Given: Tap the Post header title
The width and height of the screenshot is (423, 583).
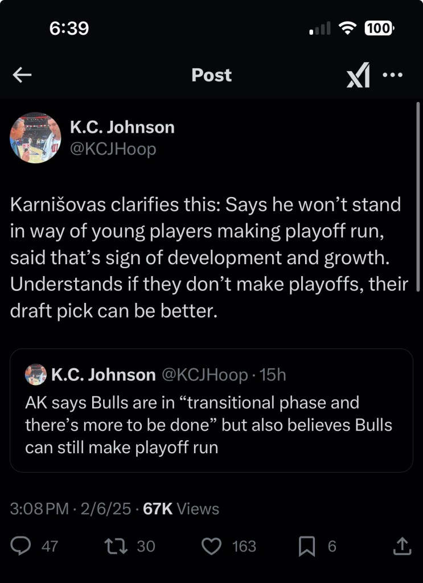Looking at the screenshot, I should tap(211, 75).
